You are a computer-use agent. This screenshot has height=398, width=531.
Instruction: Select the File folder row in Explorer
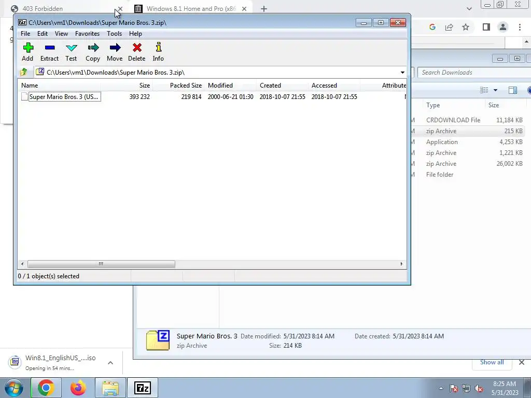click(467, 175)
